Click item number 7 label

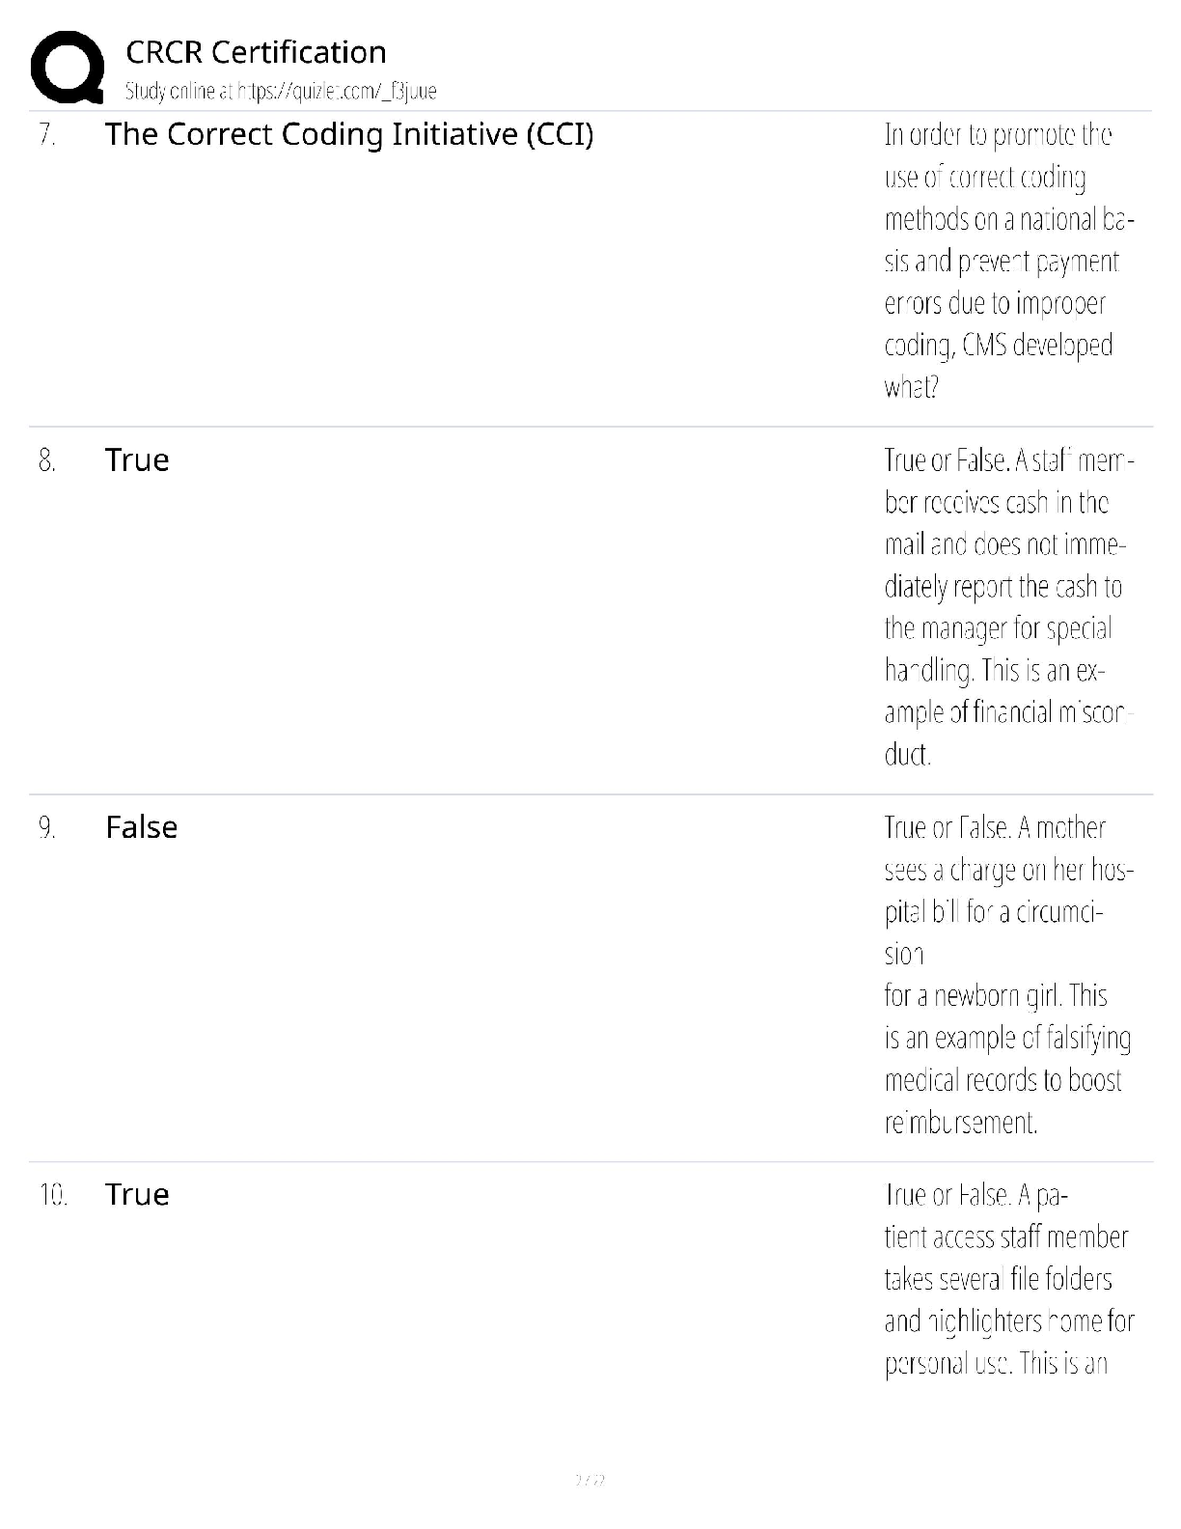pyautogui.click(x=47, y=134)
